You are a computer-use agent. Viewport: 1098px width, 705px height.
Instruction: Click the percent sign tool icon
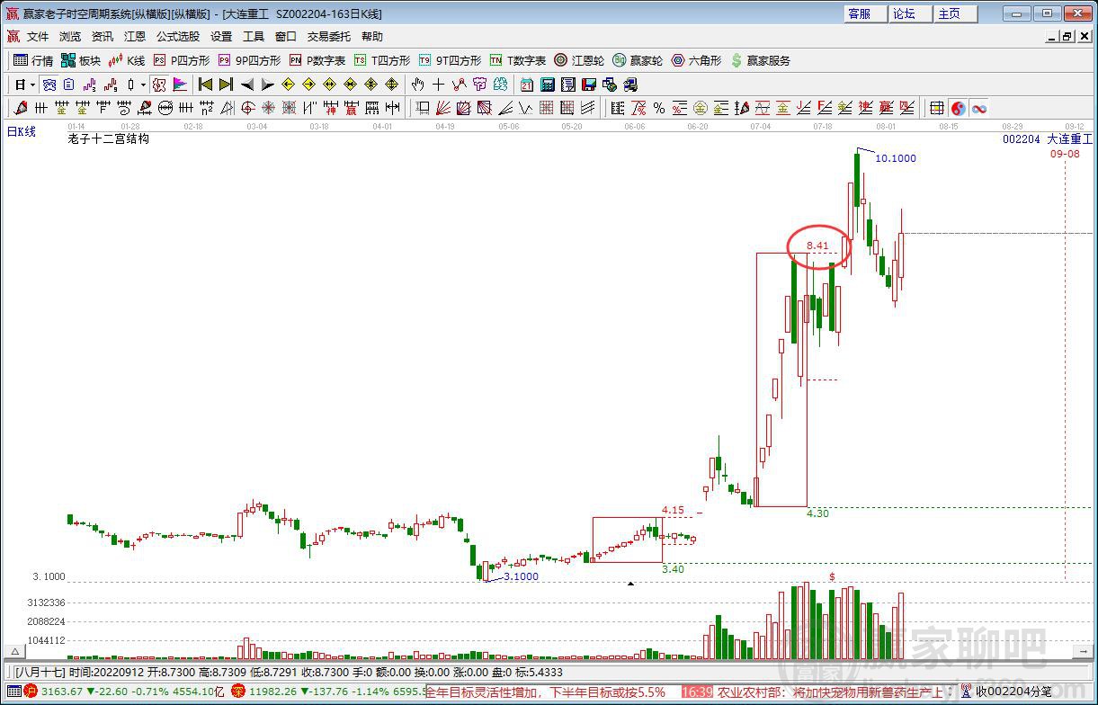[659, 108]
